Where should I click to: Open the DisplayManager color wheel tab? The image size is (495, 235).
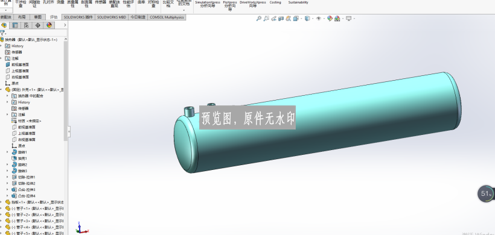pyautogui.click(x=49, y=25)
